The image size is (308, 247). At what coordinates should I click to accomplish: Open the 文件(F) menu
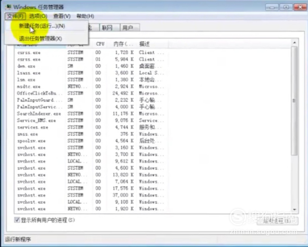pyautogui.click(x=15, y=16)
